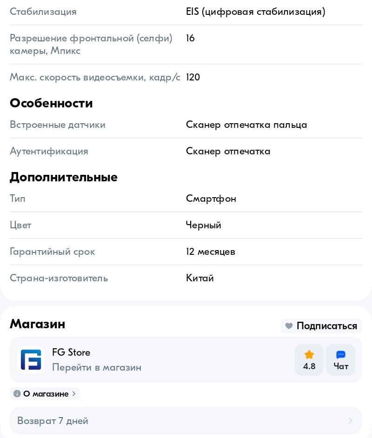
Task: Click the FG Store logo
Action: tap(31, 360)
